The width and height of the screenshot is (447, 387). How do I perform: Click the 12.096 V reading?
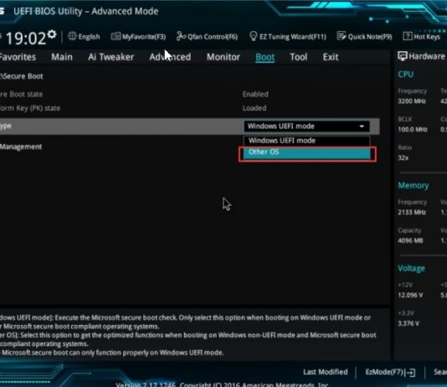(410, 295)
